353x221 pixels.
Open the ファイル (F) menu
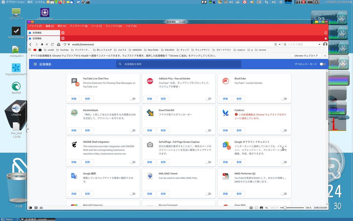click(x=35, y=26)
